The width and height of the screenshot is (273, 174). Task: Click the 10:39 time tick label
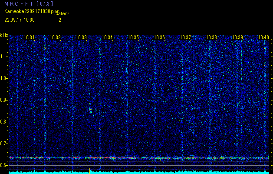tap(237, 37)
